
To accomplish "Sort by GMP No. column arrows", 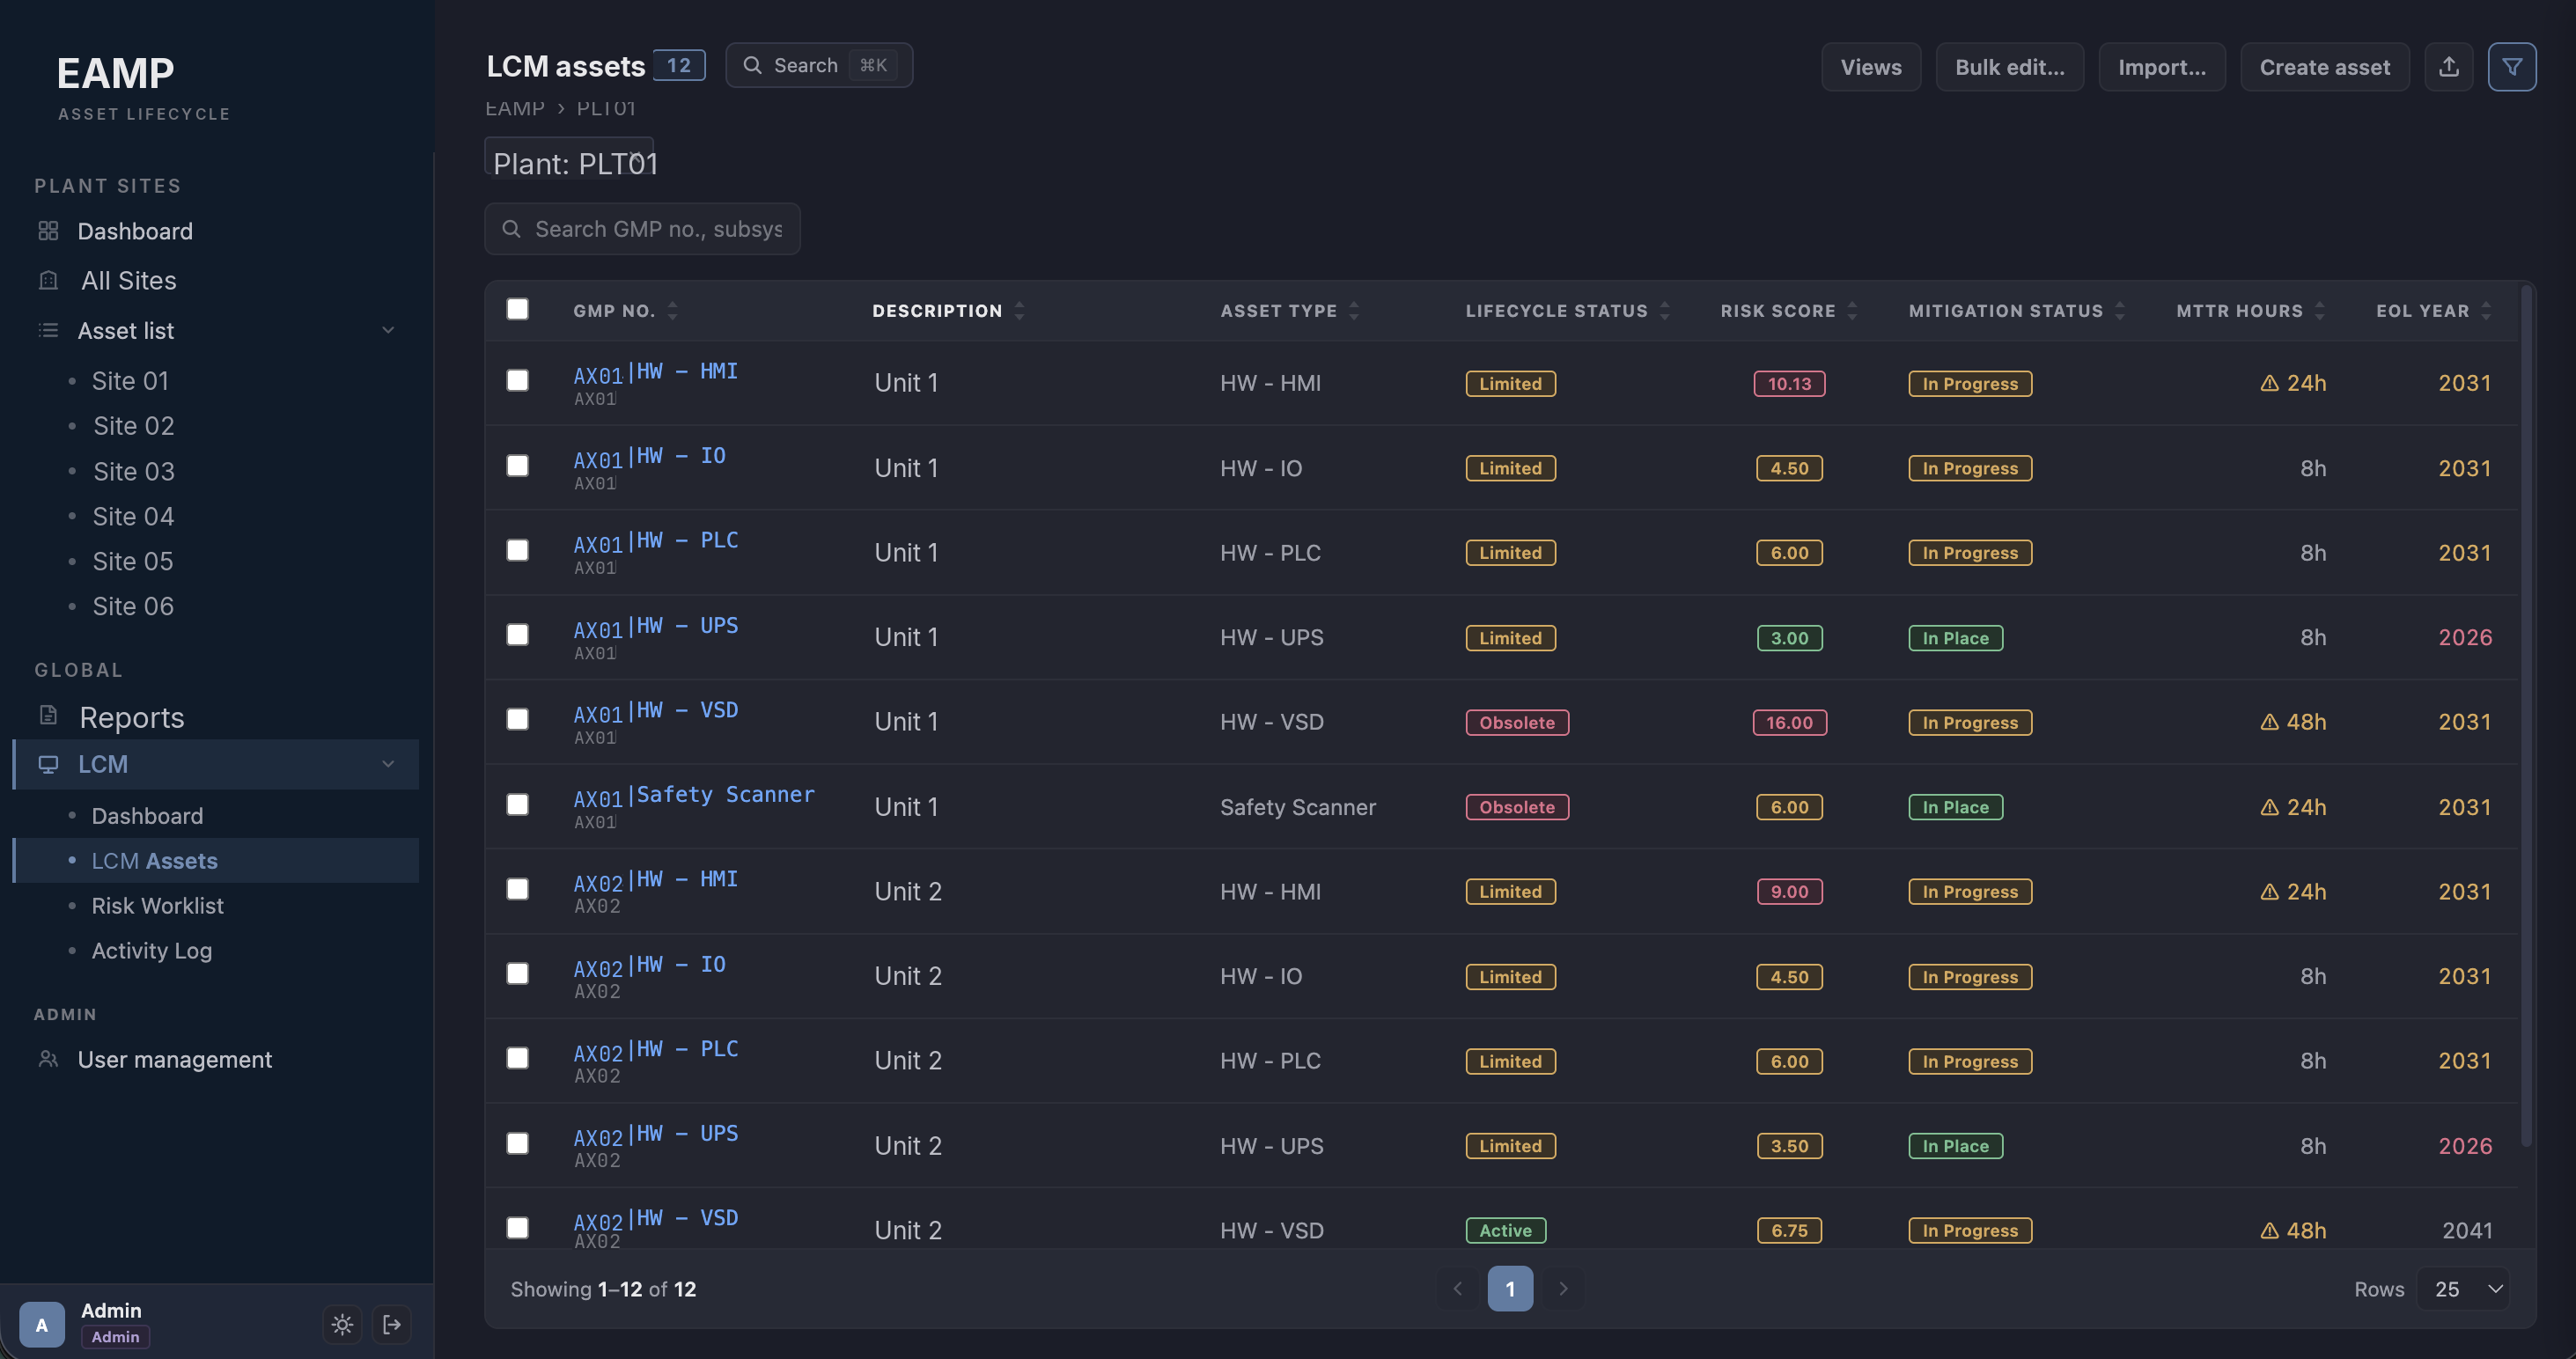I will click(x=672, y=311).
